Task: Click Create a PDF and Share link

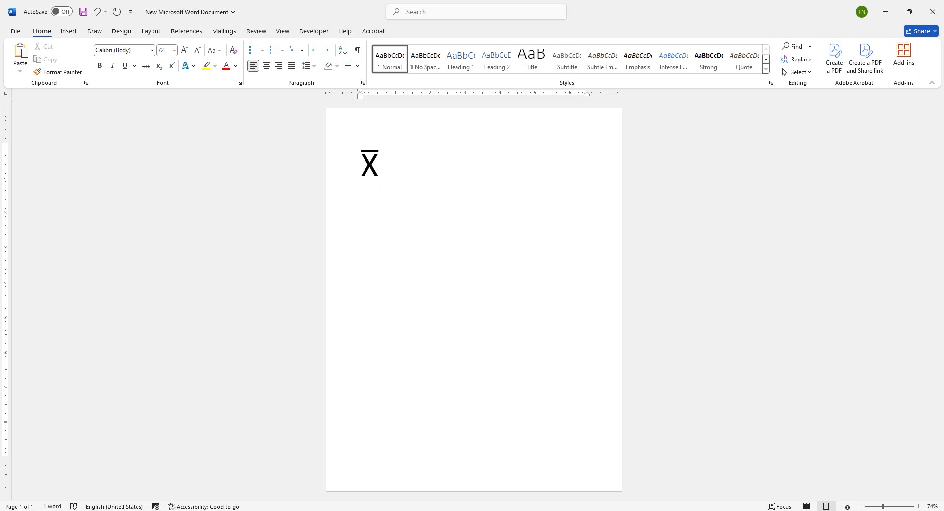Action: pos(865,58)
